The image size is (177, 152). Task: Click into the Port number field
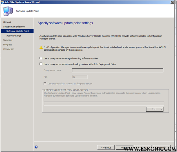[x=79, y=77]
